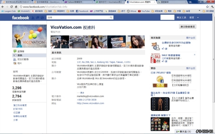This screenshot has height=134, width=215.
Task: Open the wall icon item in left sidebar
Action: (19, 51)
